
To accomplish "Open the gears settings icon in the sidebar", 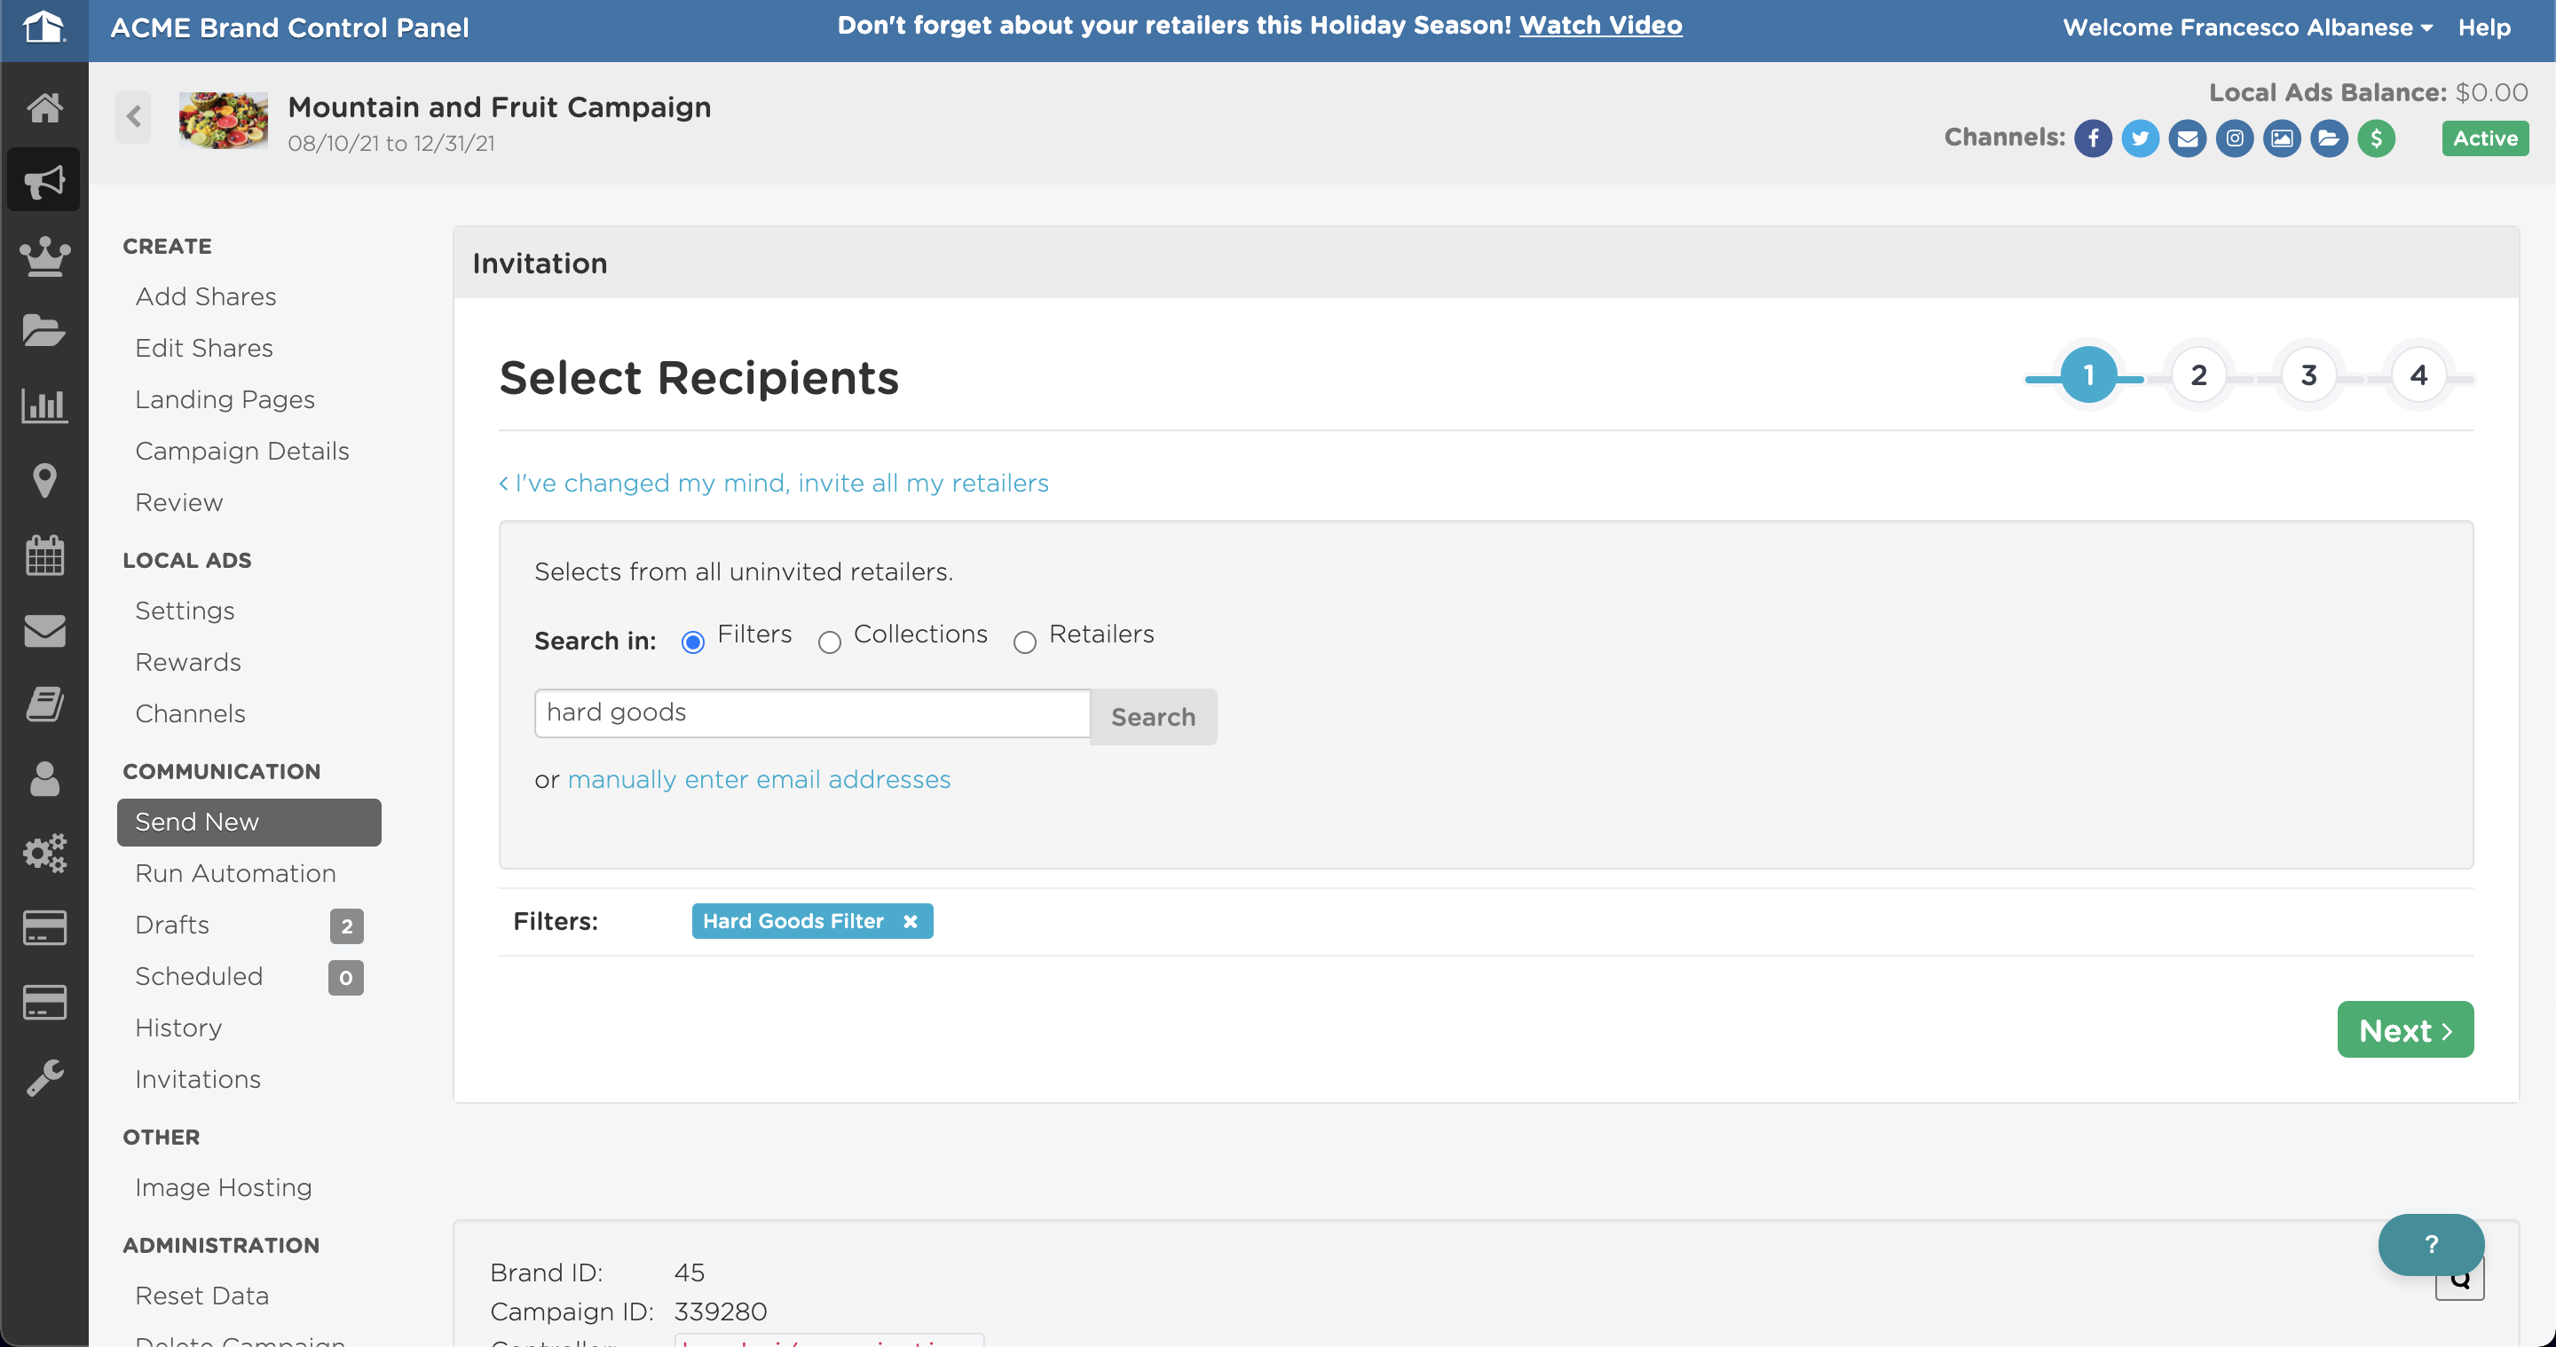I will point(43,853).
